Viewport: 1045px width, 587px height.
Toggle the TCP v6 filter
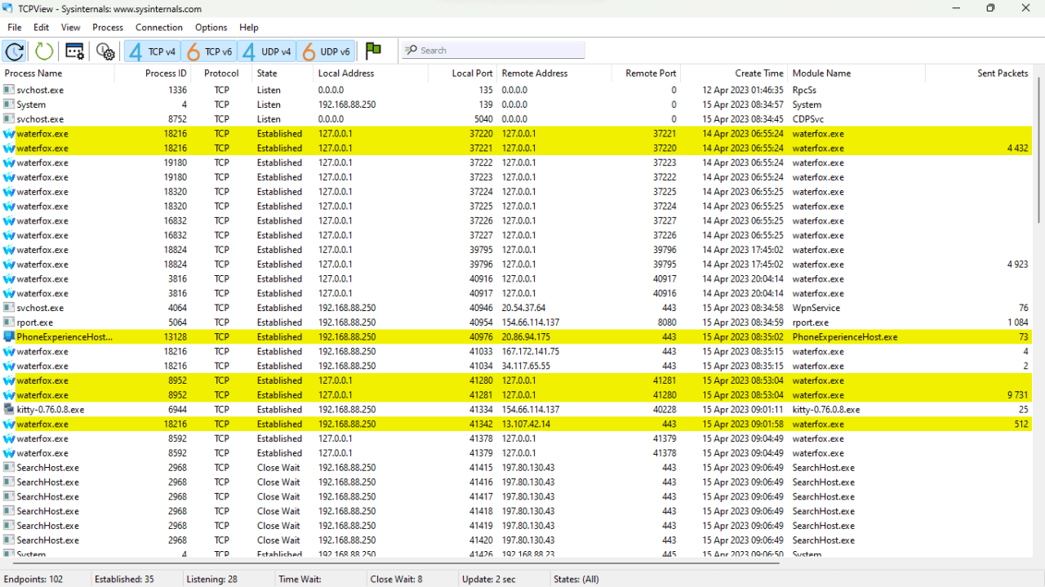click(x=210, y=50)
